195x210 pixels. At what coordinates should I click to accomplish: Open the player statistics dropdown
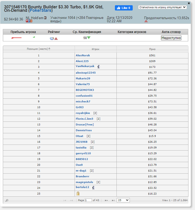pyautogui.click(x=163, y=7)
